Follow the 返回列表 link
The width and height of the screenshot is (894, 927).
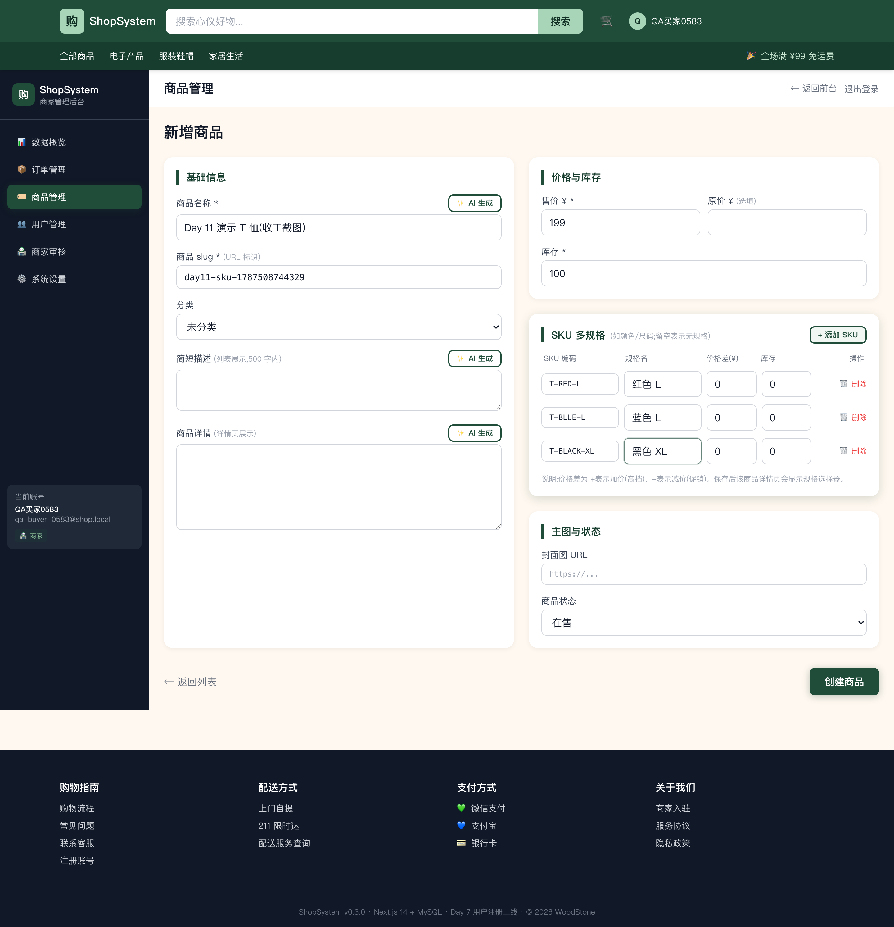190,682
